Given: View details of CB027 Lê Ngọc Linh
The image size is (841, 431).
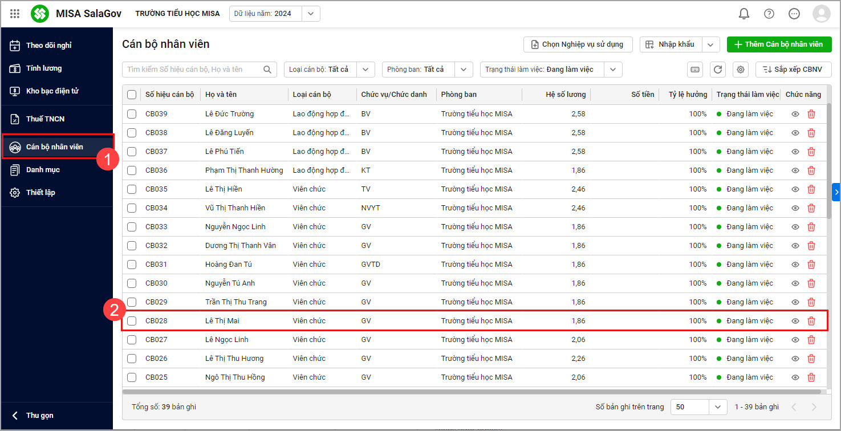Looking at the screenshot, I should [795, 340].
